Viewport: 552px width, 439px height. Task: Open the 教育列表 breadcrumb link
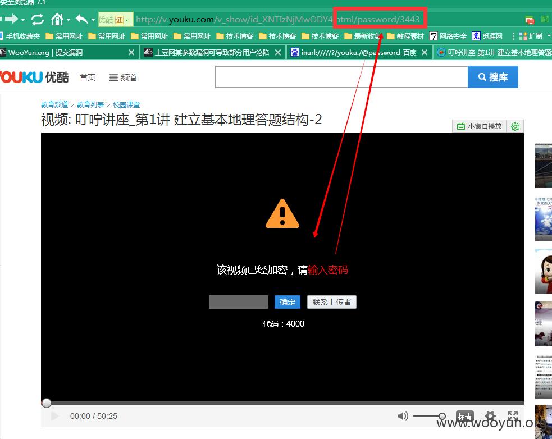point(90,104)
